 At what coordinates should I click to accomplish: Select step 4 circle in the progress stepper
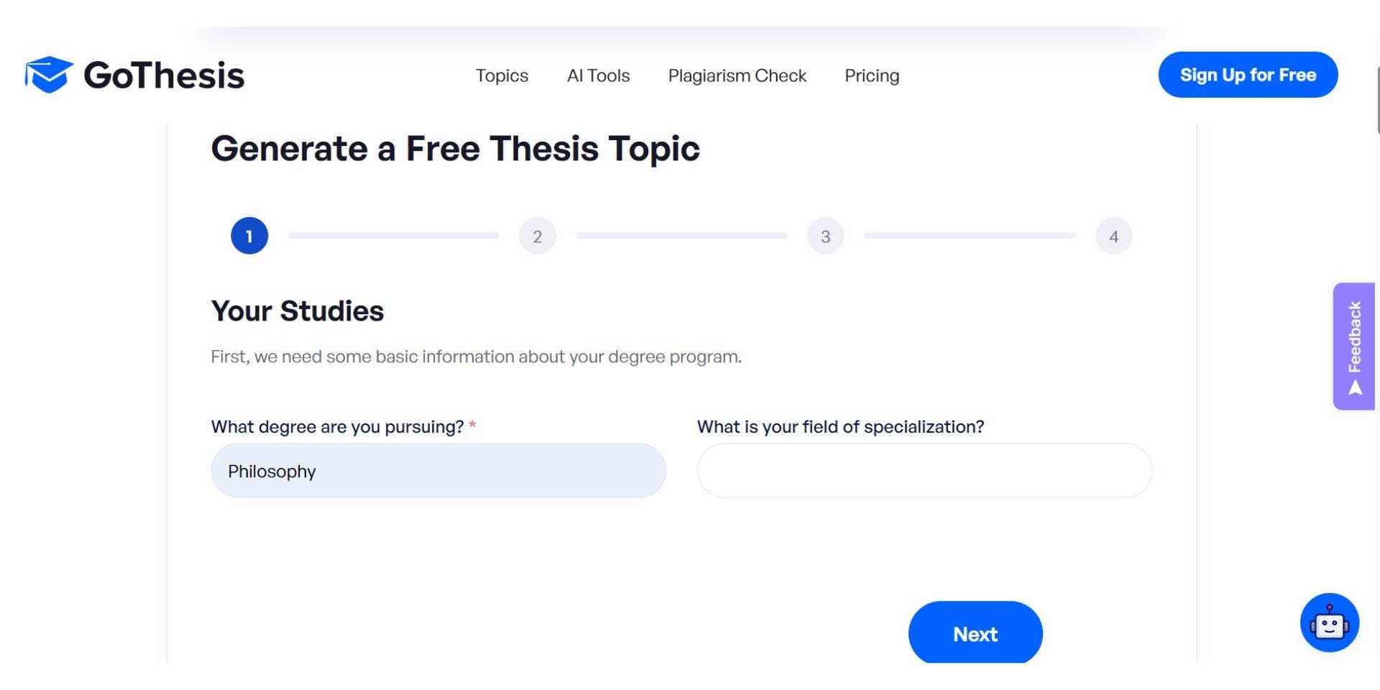point(1113,235)
